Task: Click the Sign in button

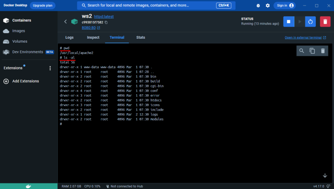Action: tap(285, 6)
